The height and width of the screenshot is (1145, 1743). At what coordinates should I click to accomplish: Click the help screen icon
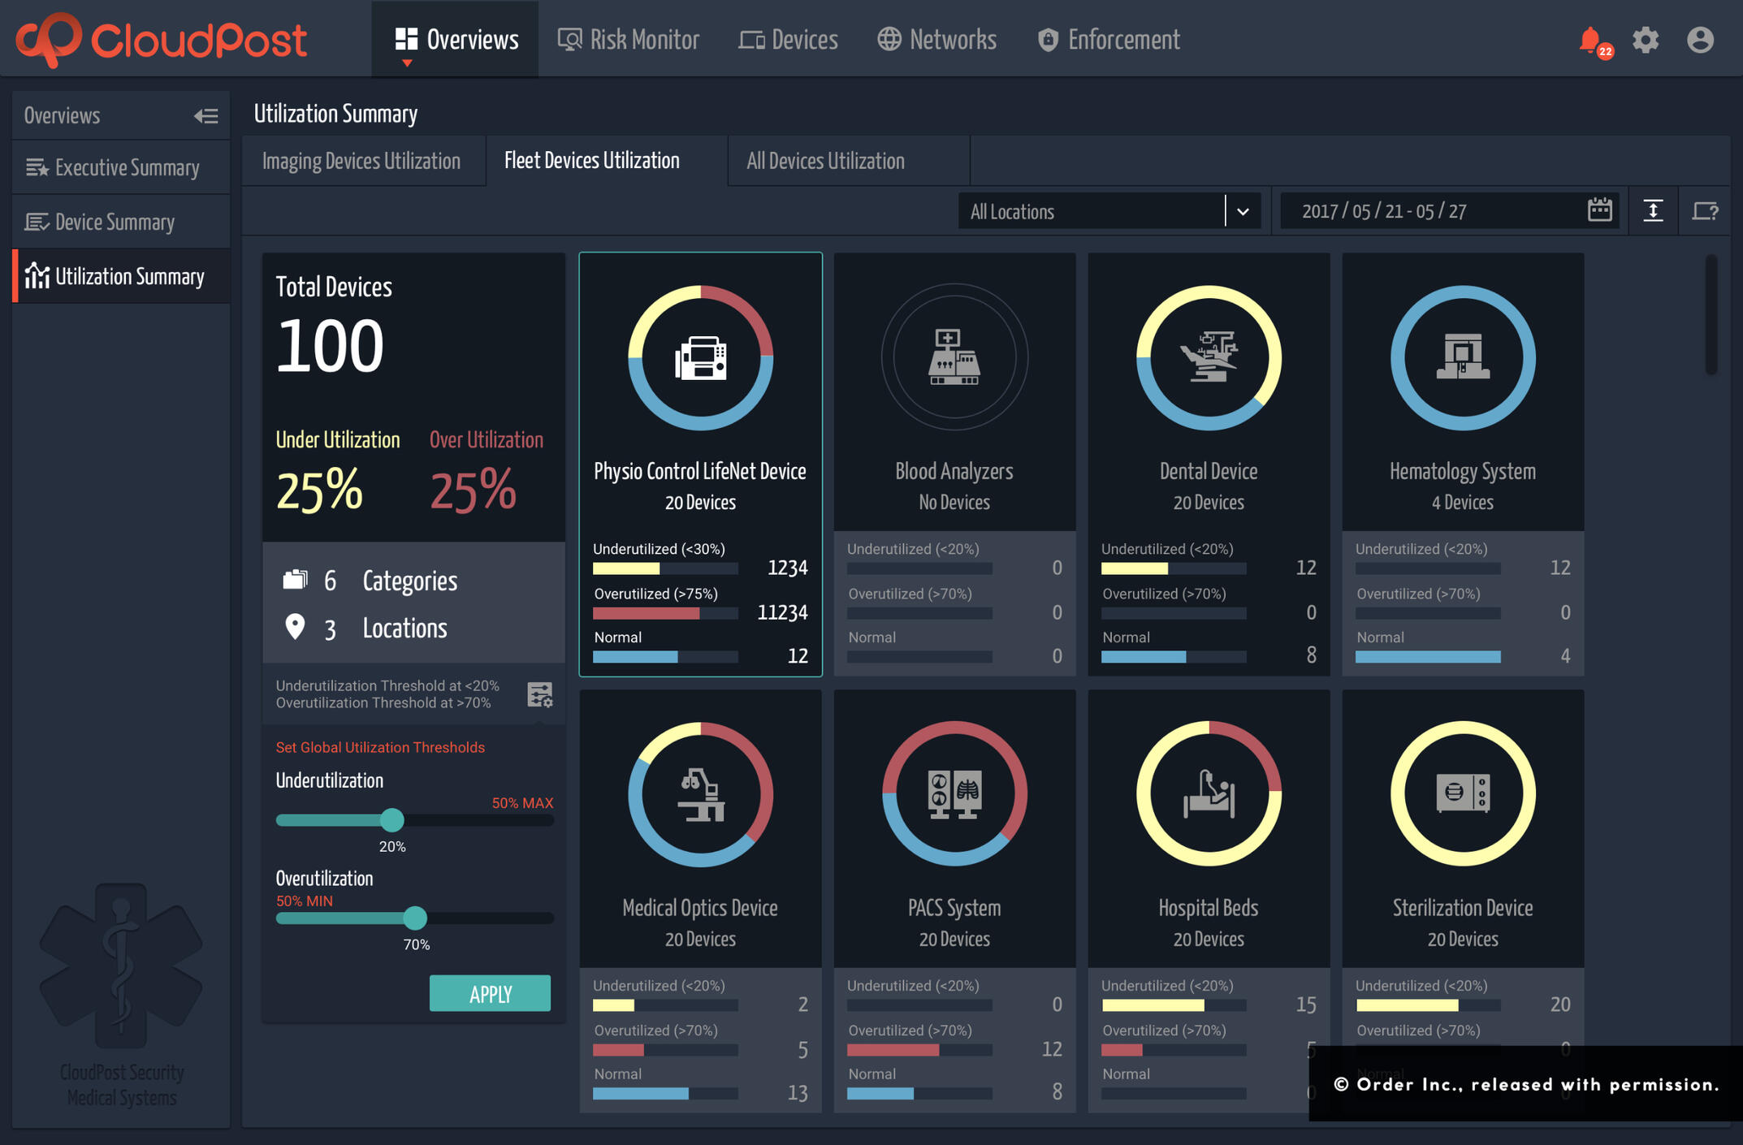point(1705,211)
